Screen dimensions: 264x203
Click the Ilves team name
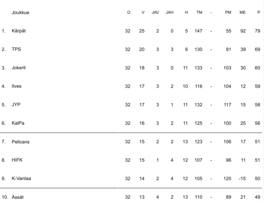coord(17,87)
